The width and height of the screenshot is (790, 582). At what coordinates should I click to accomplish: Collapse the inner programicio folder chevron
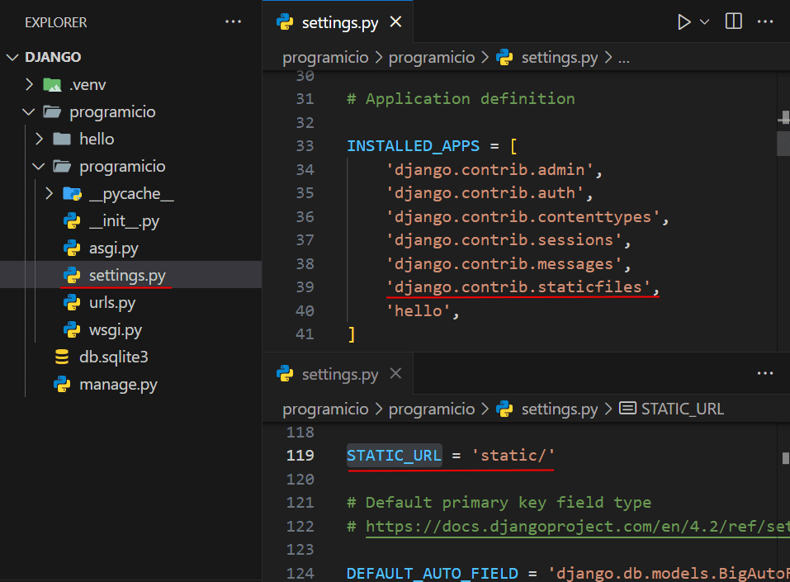[39, 166]
